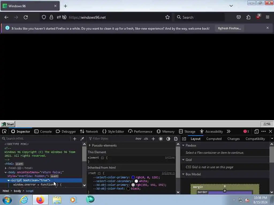Switch to the Layout sidebar tab
The width and height of the screenshot is (274, 205).
196,139
